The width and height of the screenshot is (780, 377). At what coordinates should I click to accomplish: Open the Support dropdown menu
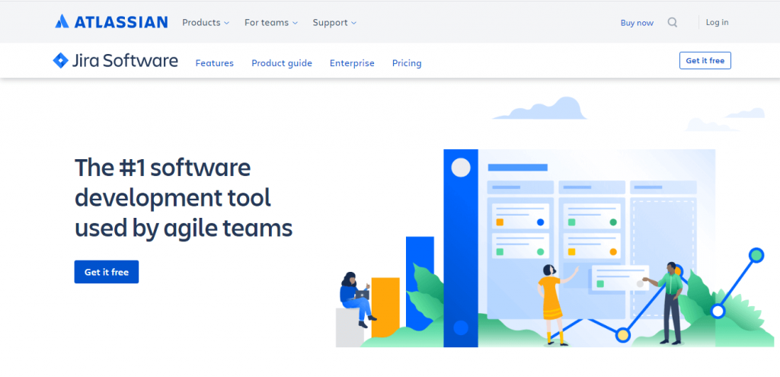[334, 22]
